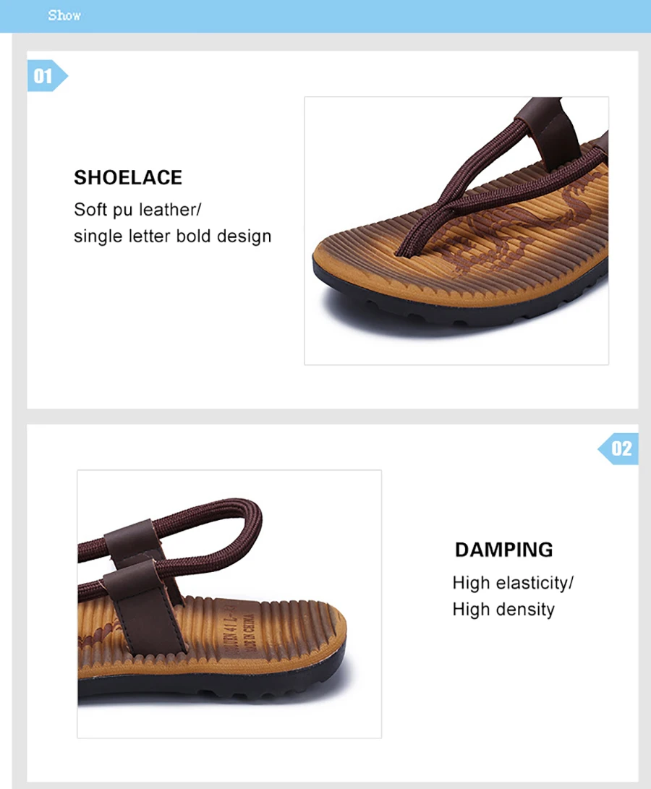Click the SHOELACE heading

128,178
